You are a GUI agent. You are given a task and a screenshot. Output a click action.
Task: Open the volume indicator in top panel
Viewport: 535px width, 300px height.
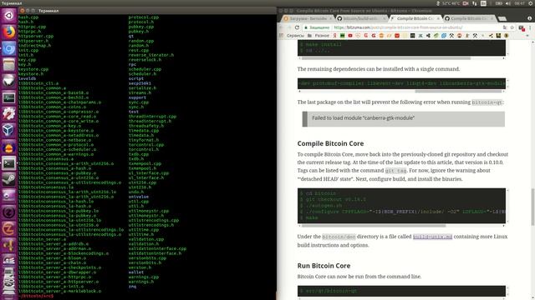(507, 3)
